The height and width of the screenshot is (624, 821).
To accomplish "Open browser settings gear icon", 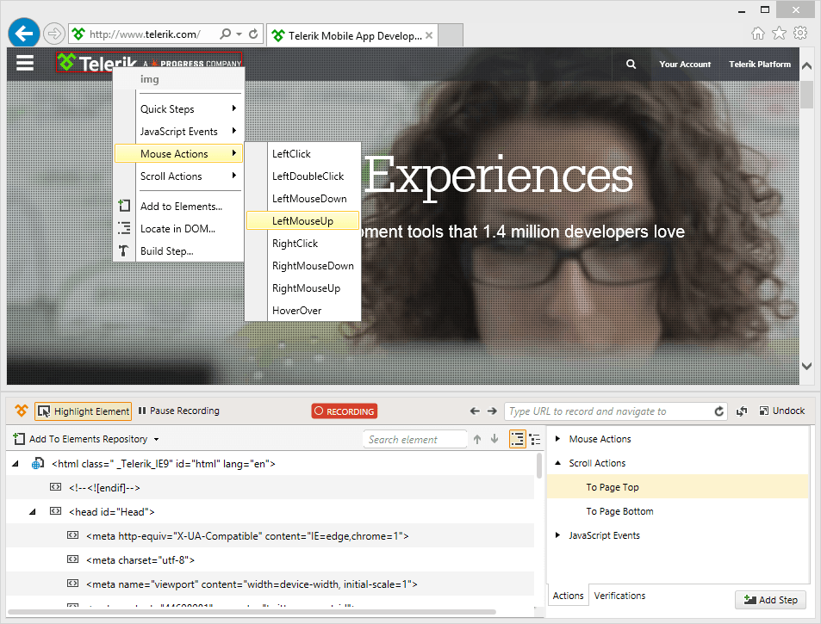I will coord(800,33).
